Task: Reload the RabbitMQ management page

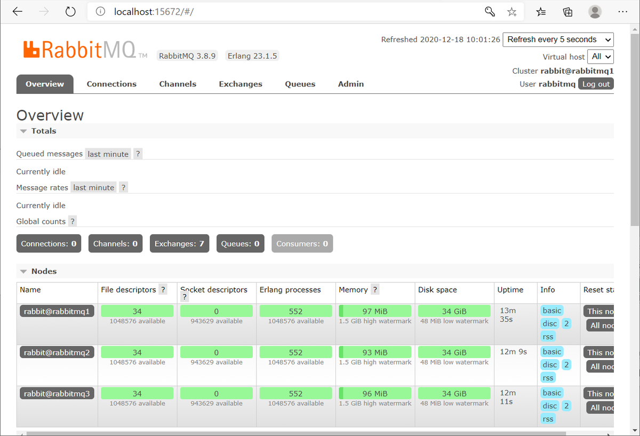Action: pos(70,12)
